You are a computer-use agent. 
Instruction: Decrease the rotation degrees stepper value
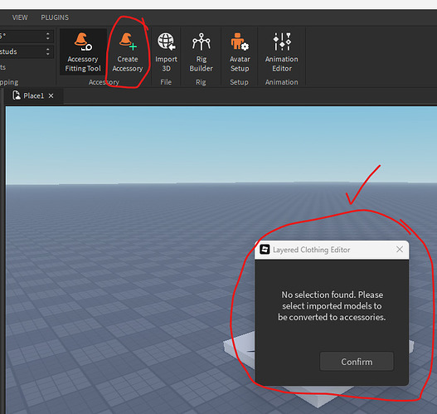pos(48,38)
